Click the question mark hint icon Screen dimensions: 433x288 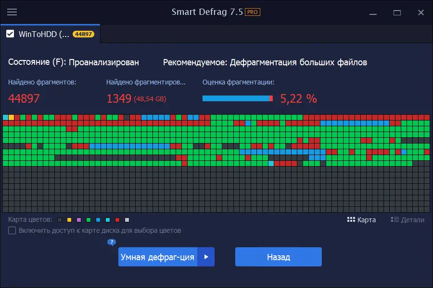coord(111,242)
